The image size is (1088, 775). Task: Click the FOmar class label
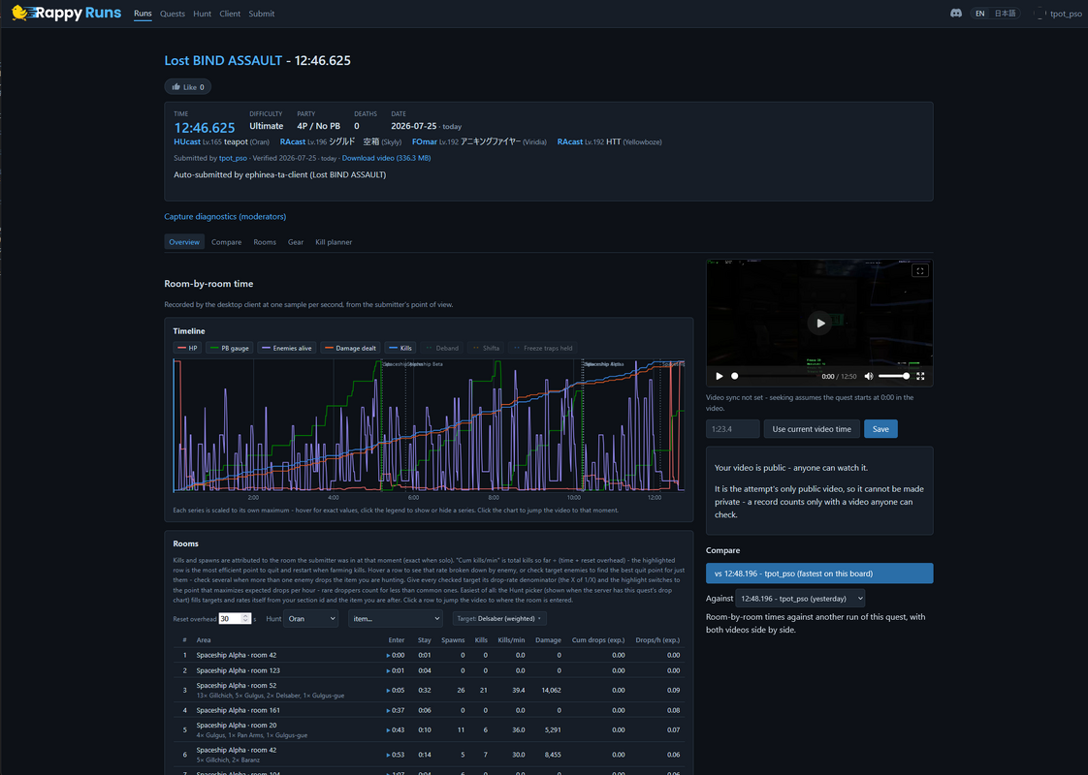coord(425,142)
